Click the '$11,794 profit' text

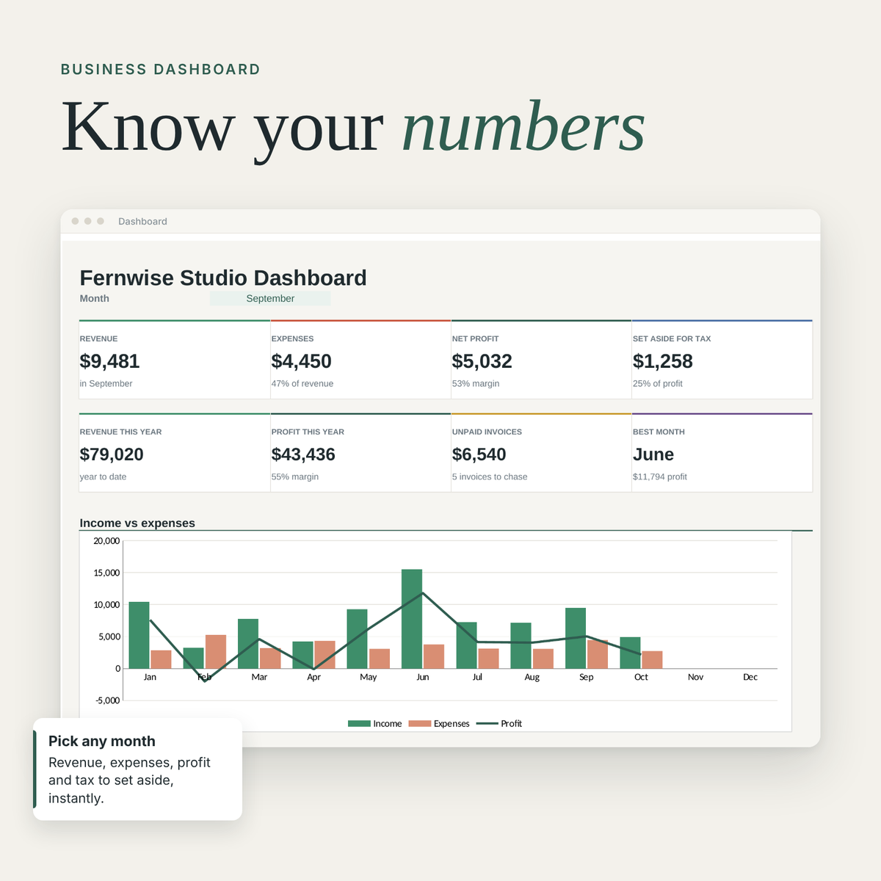click(x=660, y=476)
